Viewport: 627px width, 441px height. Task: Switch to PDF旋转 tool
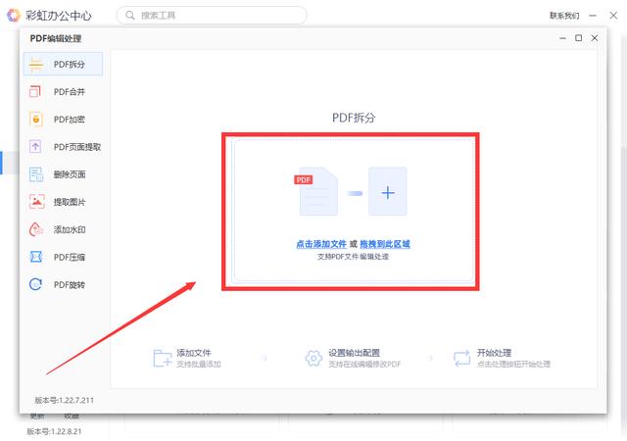63,284
